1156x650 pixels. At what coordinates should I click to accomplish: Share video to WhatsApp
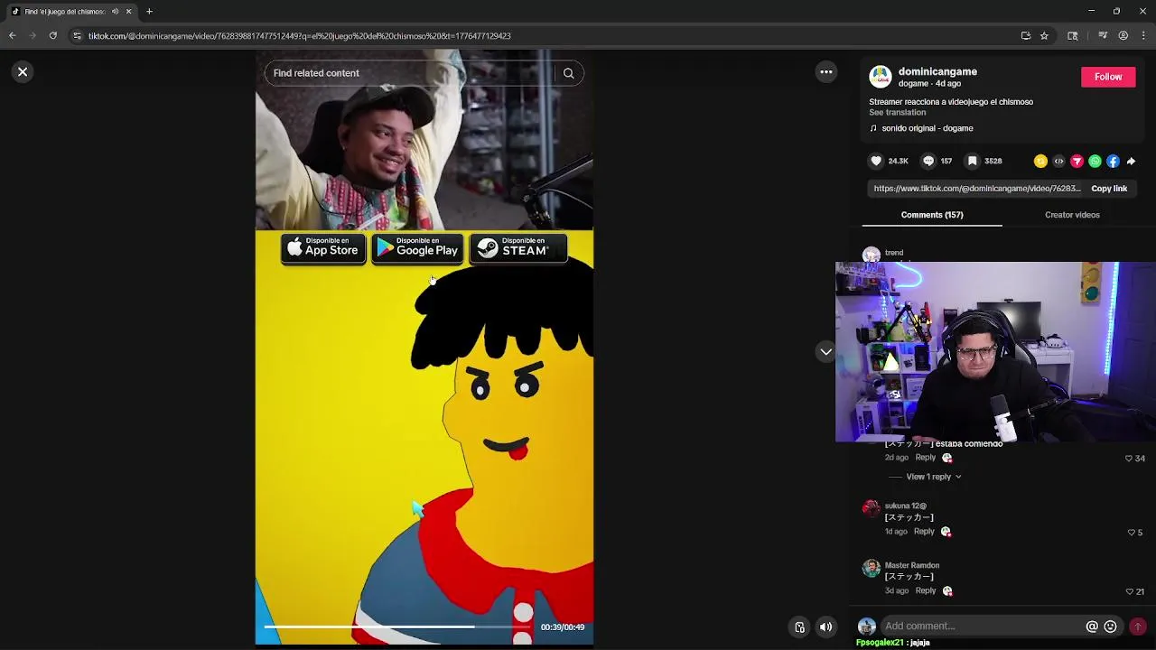[x=1095, y=161]
